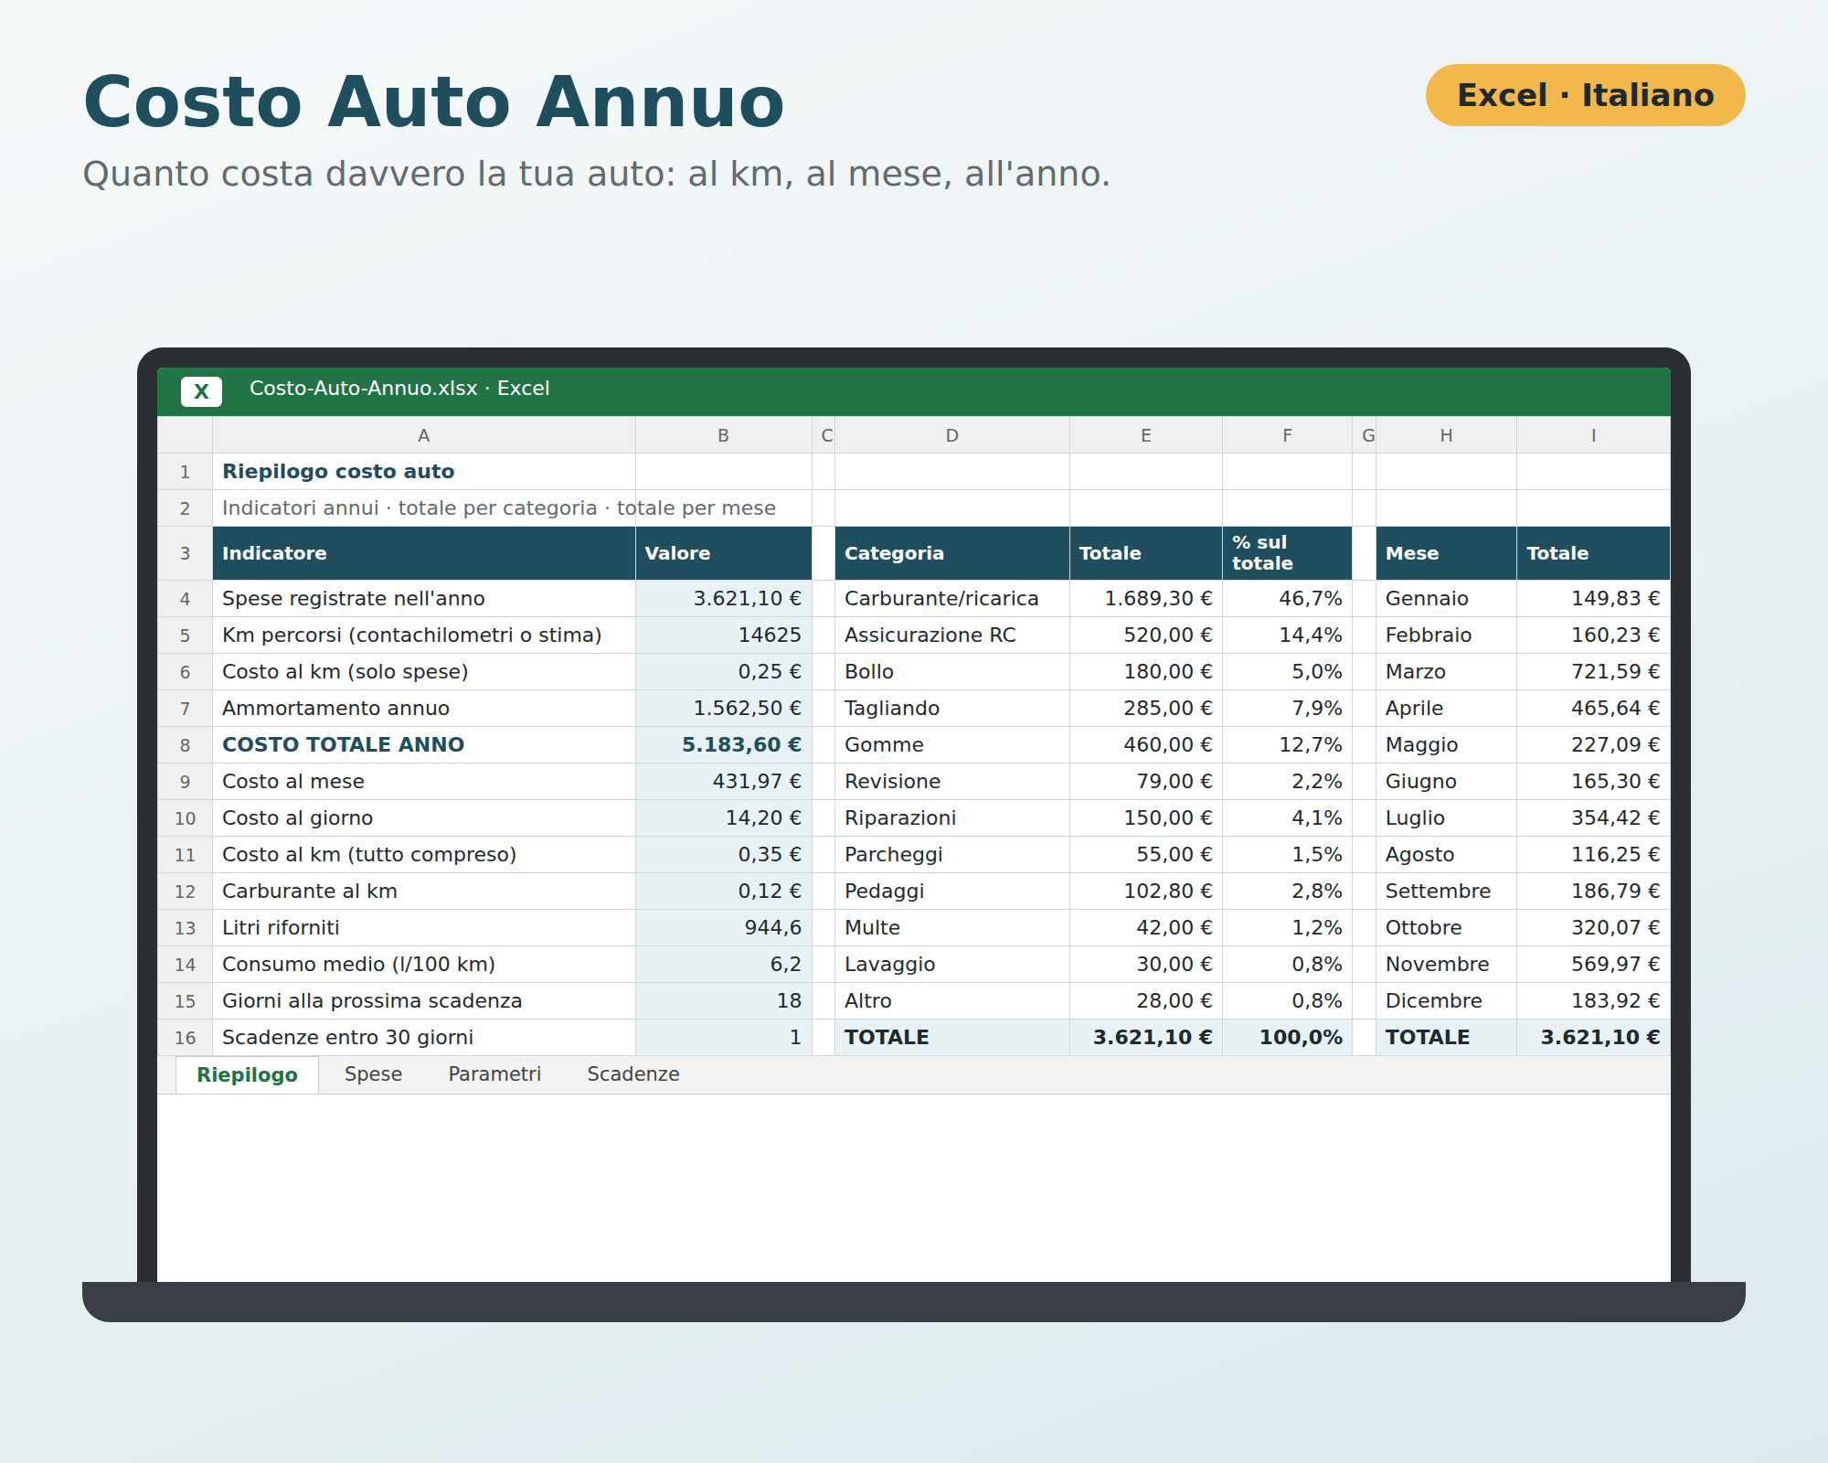Open the Parametri sheet tab
1828x1463 pixels.
tap(494, 1074)
